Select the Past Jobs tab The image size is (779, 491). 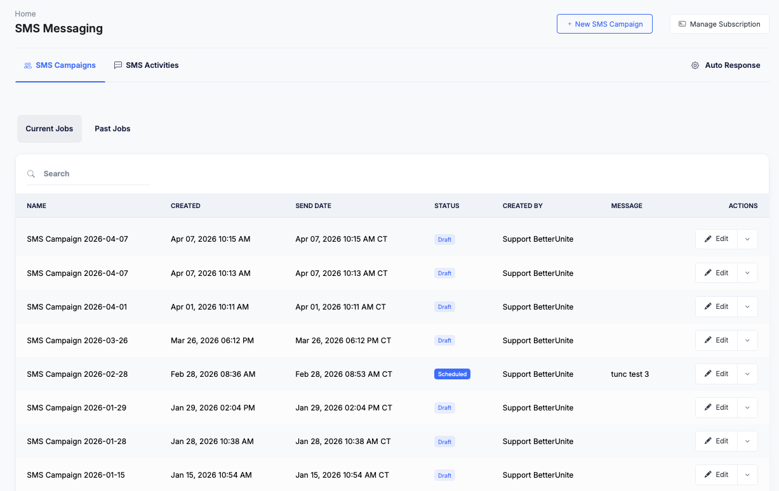click(x=112, y=129)
